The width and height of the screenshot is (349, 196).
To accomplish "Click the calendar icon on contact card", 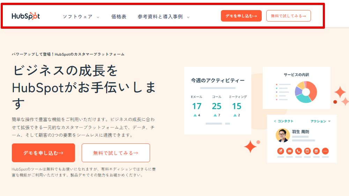I will point(316,151).
